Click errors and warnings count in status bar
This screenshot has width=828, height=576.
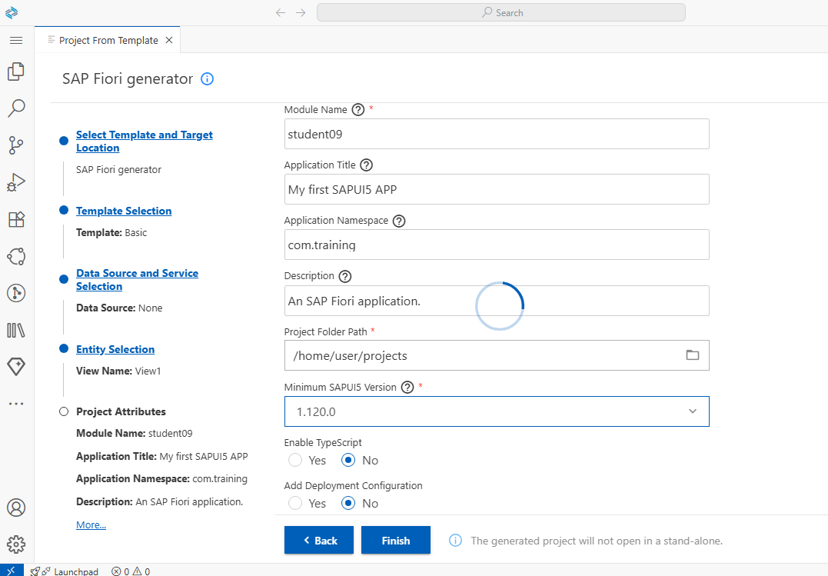[x=131, y=571]
